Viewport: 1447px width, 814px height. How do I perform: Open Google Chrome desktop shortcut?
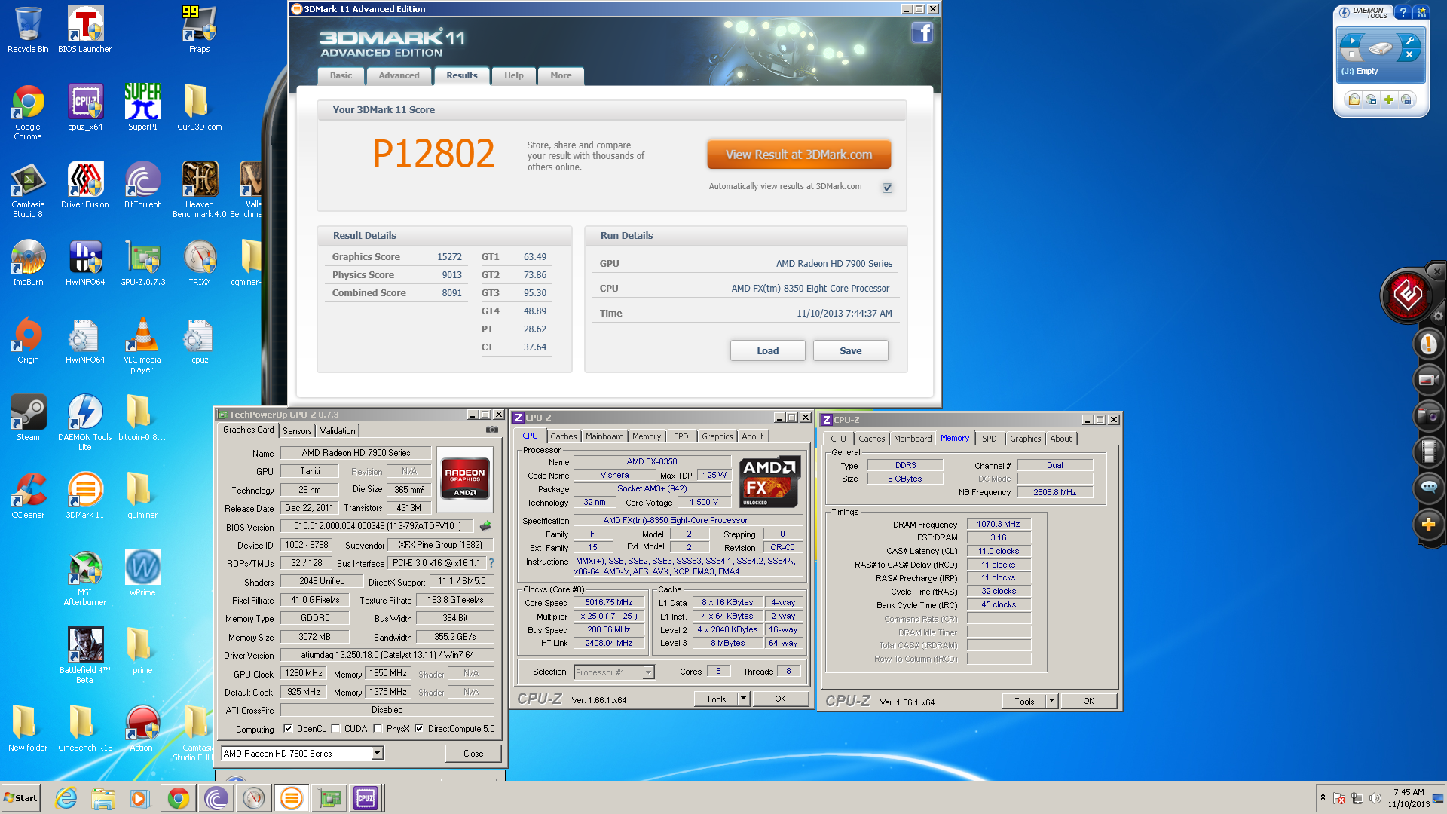point(28,112)
